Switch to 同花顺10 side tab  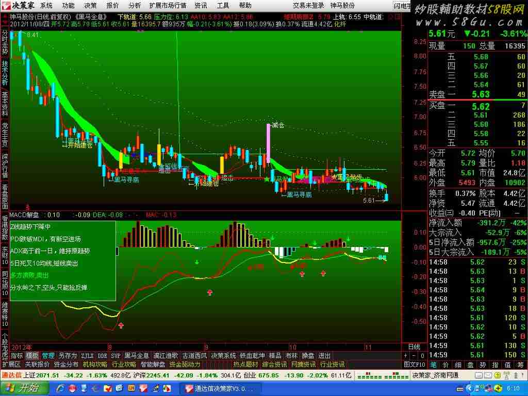point(5,283)
